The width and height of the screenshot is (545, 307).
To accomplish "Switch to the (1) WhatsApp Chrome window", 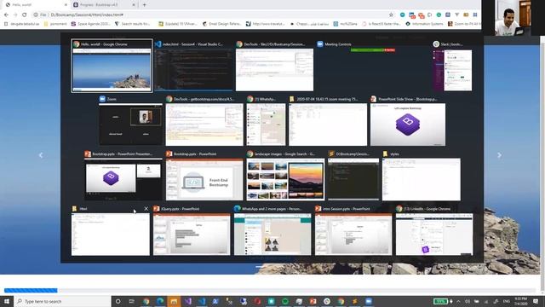I will (267, 121).
